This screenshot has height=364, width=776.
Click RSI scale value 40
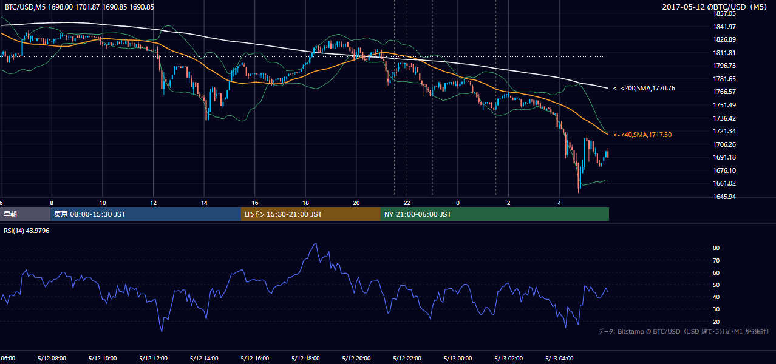[716, 297]
